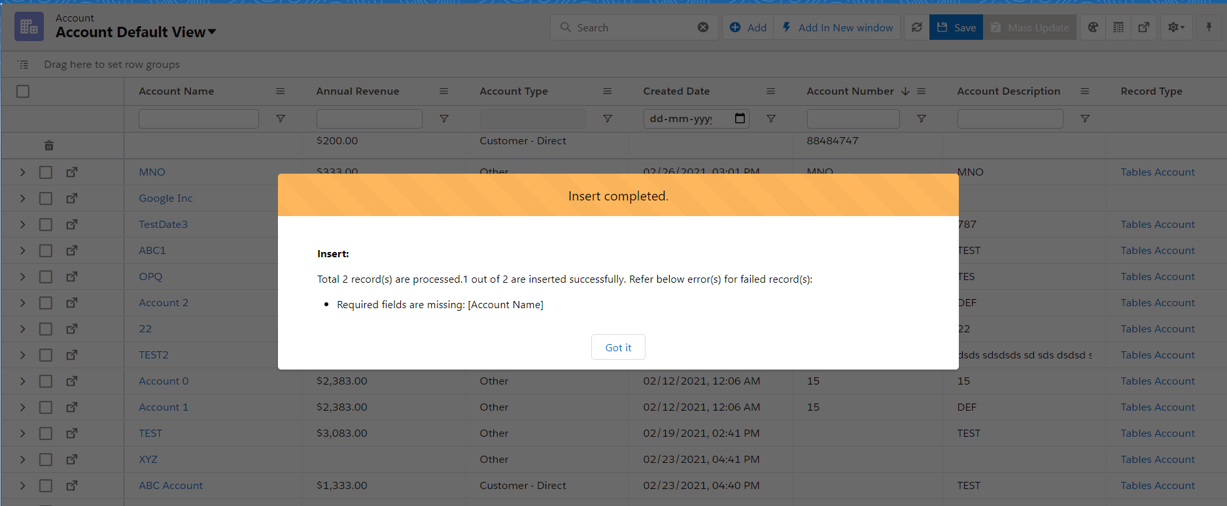Click the Account Number filter input field
The width and height of the screenshot is (1227, 506).
point(853,119)
